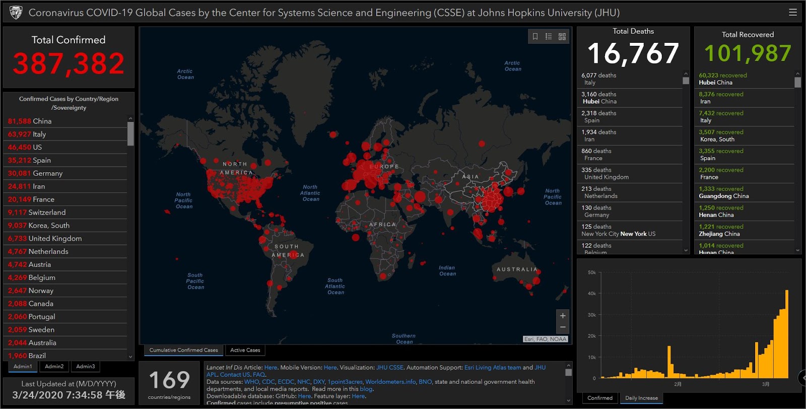Image resolution: width=806 pixels, height=409 pixels.
Task: Open the map legend list icon
Action: tap(549, 36)
